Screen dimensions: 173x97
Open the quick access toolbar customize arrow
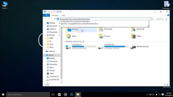point(54,12)
